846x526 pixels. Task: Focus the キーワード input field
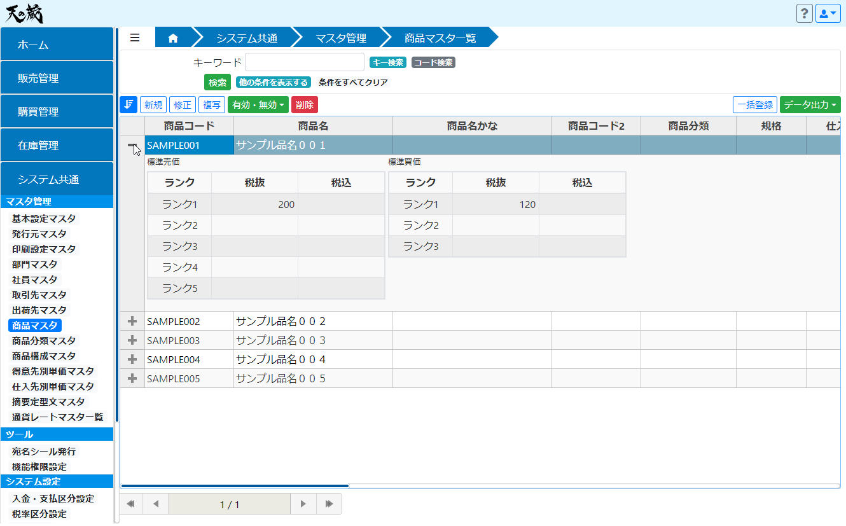click(305, 62)
